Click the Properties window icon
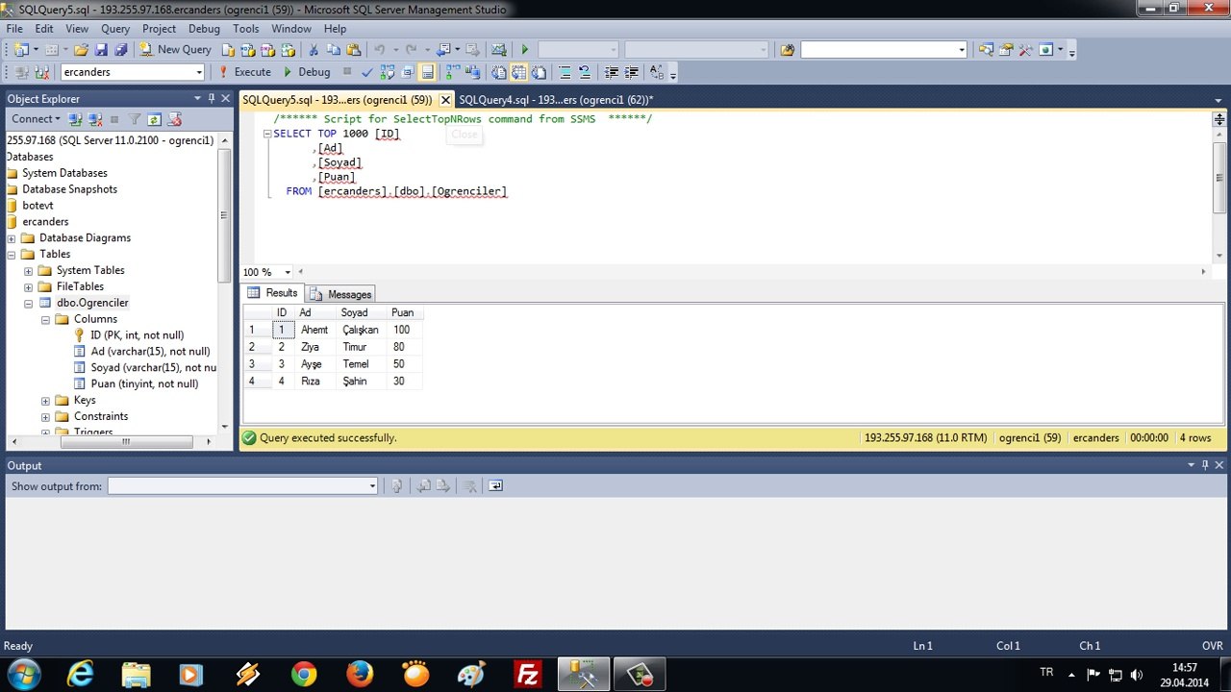The width and height of the screenshot is (1231, 692). tap(1006, 49)
